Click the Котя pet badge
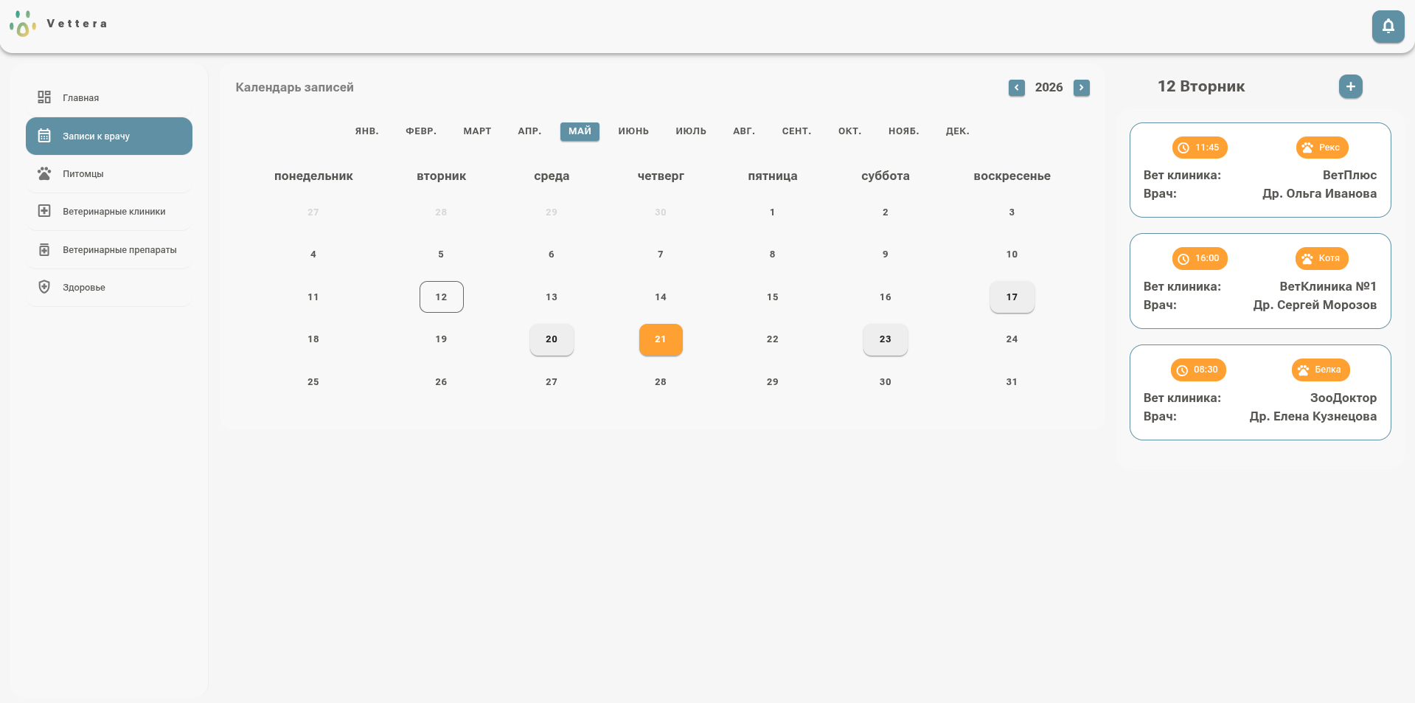Image resolution: width=1415 pixels, height=703 pixels. pyautogui.click(x=1322, y=258)
